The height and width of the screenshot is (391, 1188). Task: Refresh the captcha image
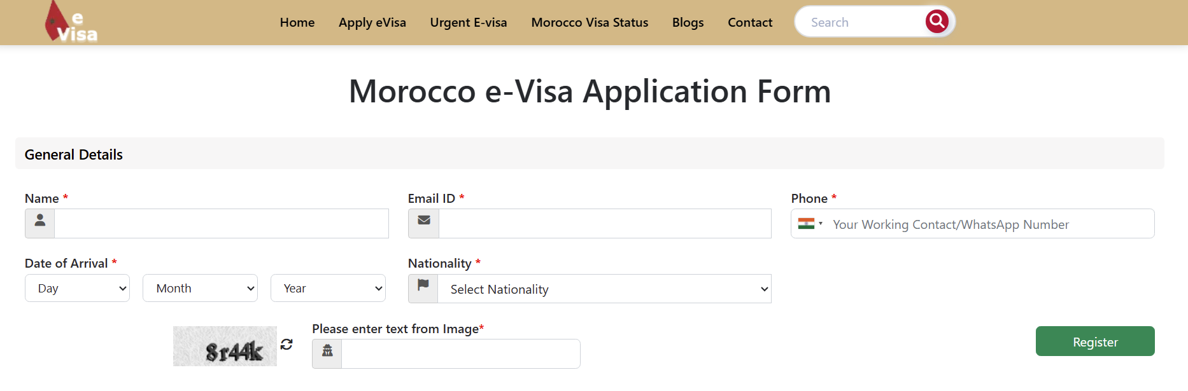286,344
